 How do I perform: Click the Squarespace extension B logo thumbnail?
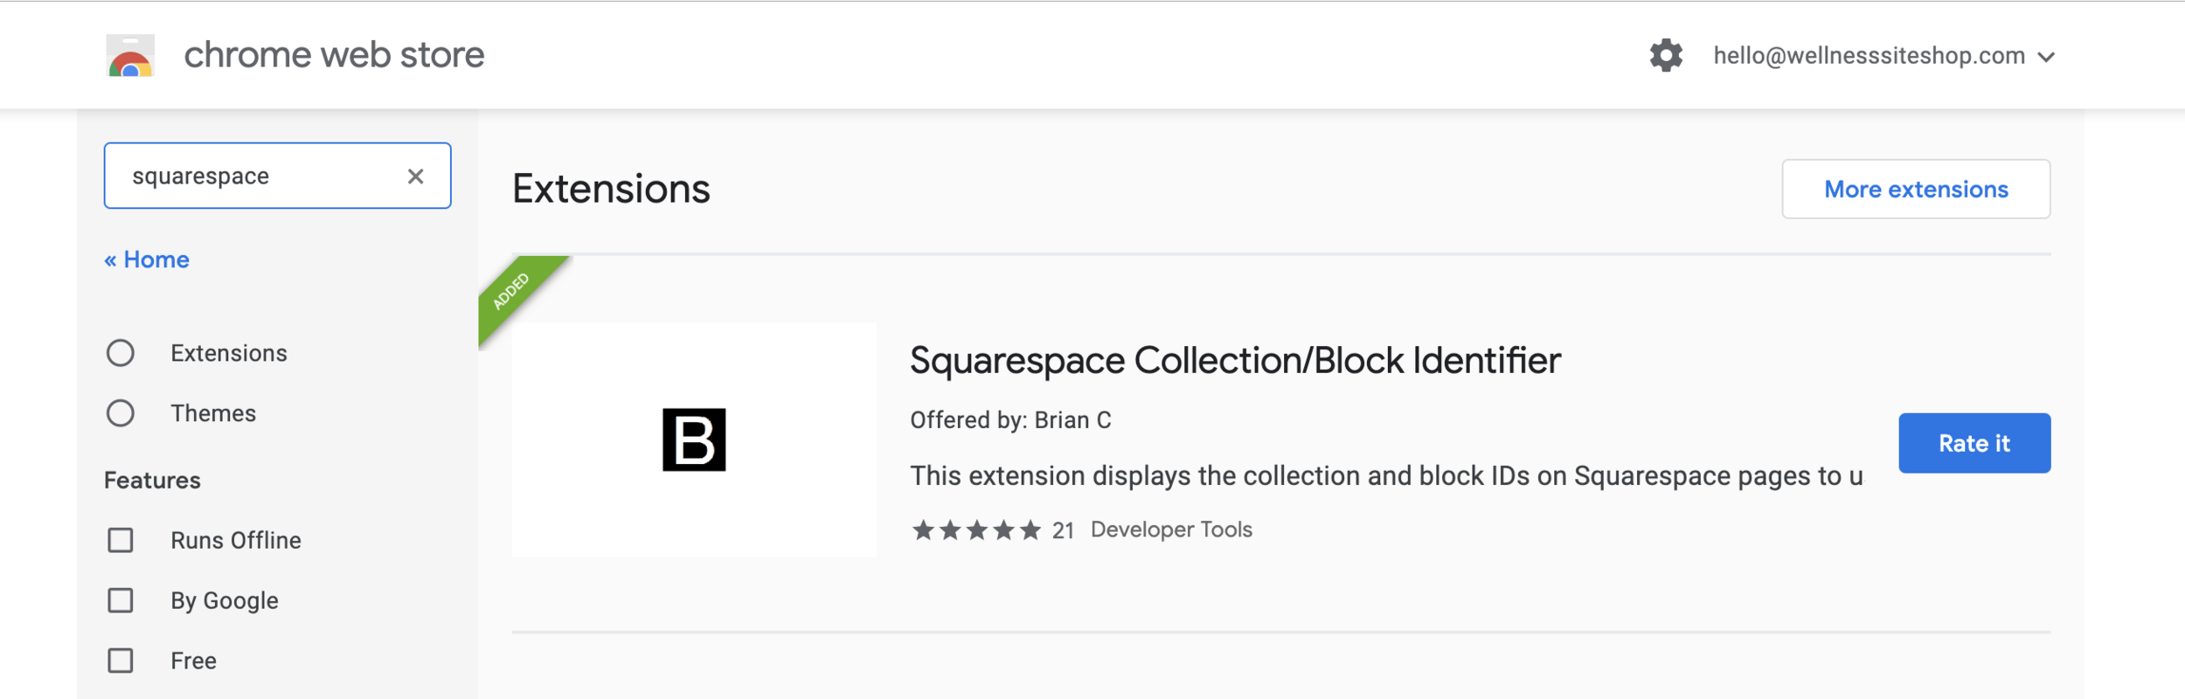694,439
